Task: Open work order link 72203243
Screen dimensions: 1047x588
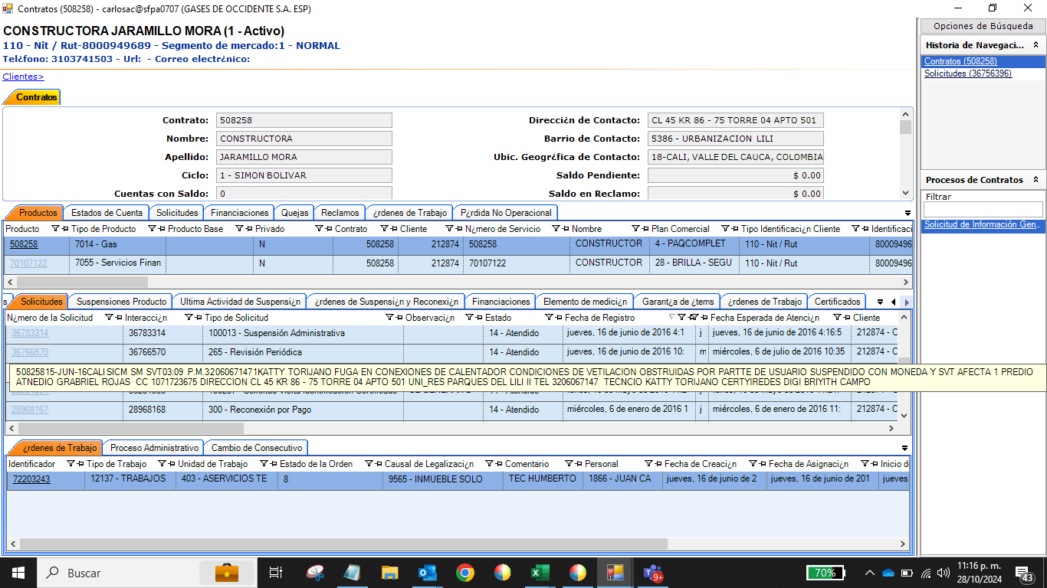Action: [x=31, y=479]
